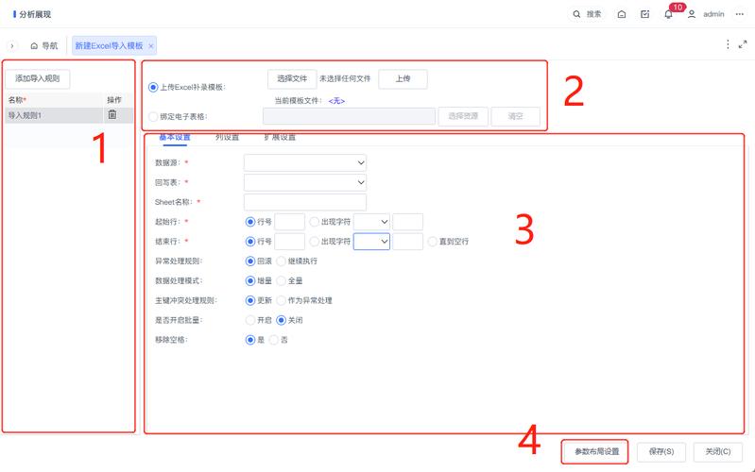Delete 导入规则1 with trash icon

click(x=112, y=114)
